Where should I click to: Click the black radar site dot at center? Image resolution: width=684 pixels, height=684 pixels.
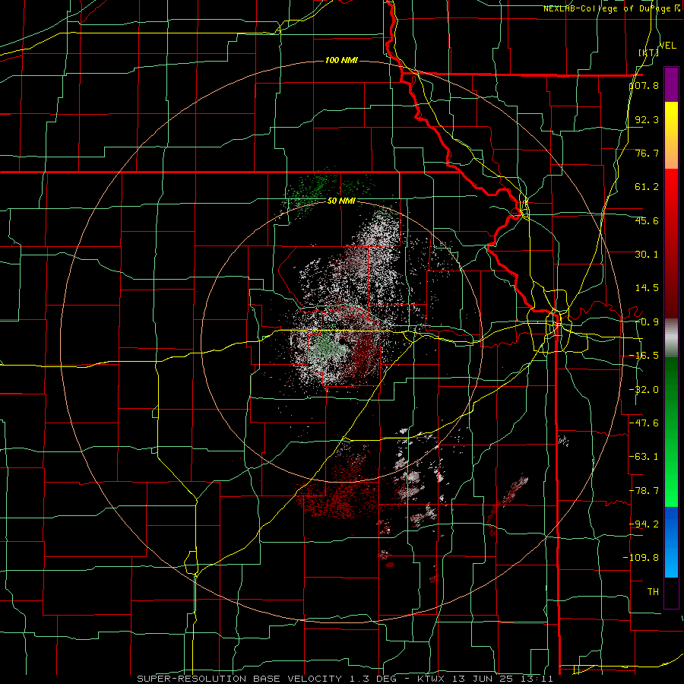[342, 341]
